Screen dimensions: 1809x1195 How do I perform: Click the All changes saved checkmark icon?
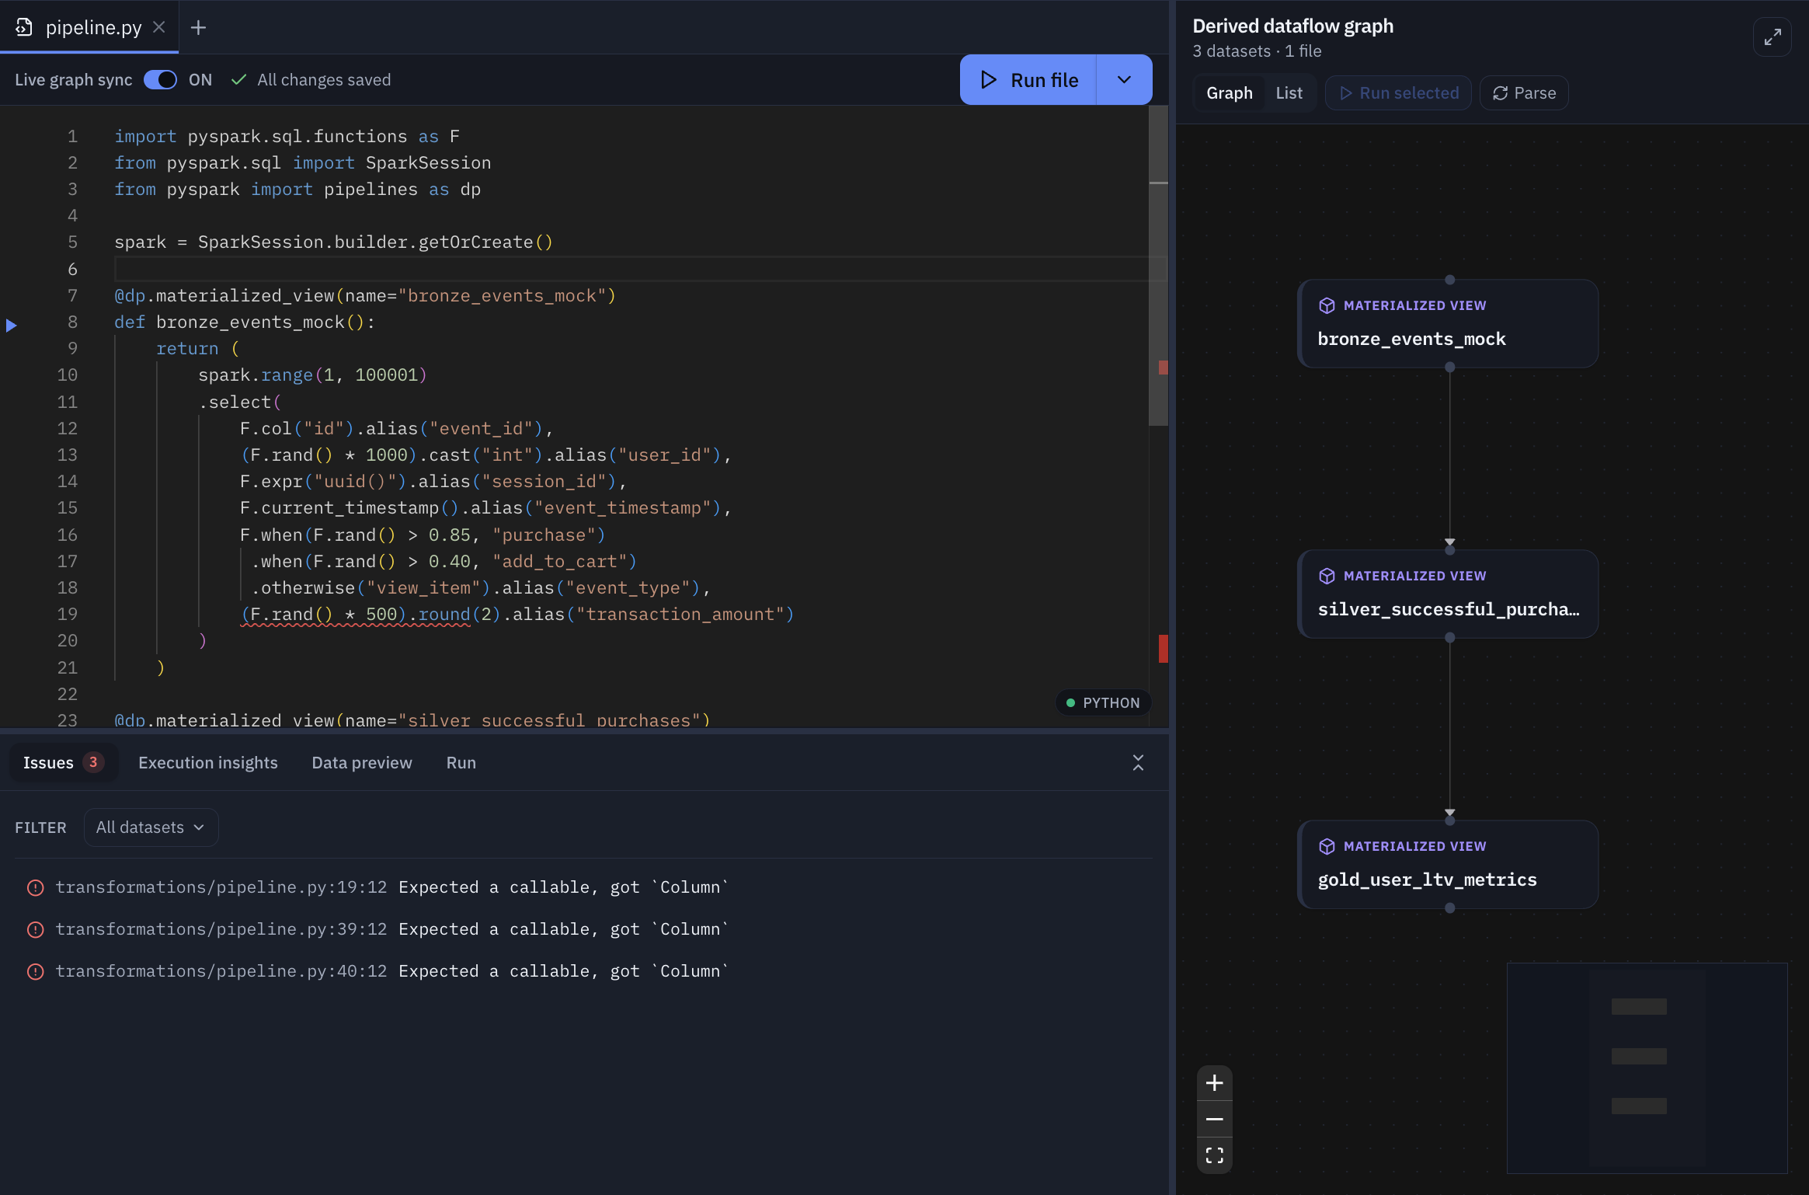(x=239, y=80)
